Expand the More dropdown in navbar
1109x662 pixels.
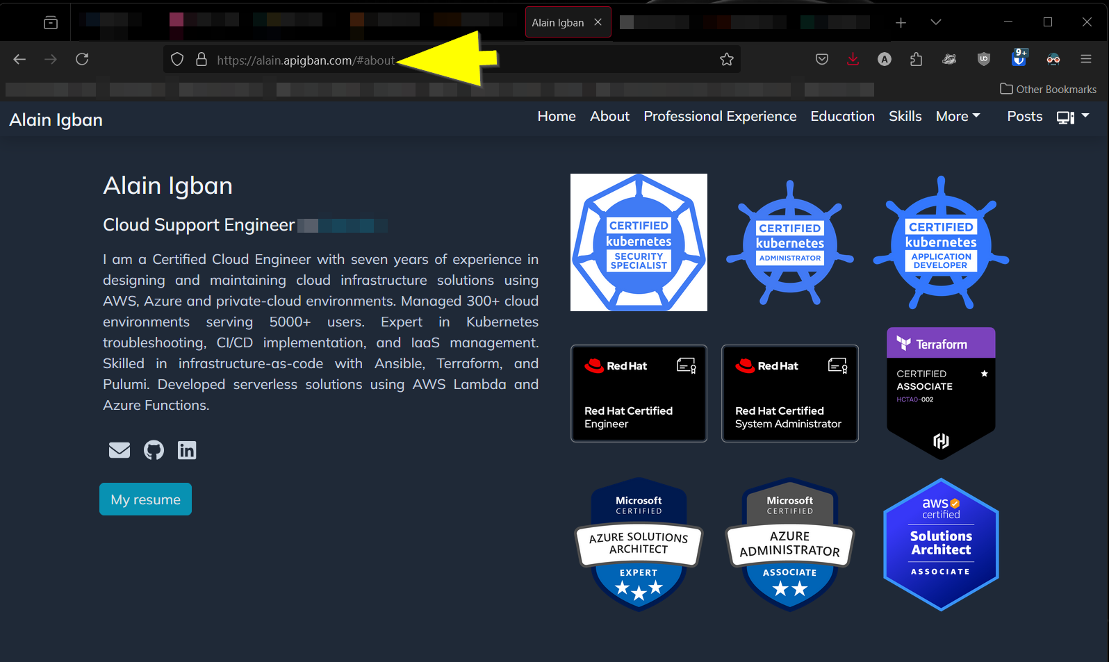click(958, 117)
